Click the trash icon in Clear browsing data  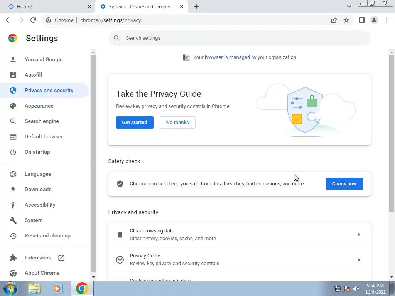[120, 235]
